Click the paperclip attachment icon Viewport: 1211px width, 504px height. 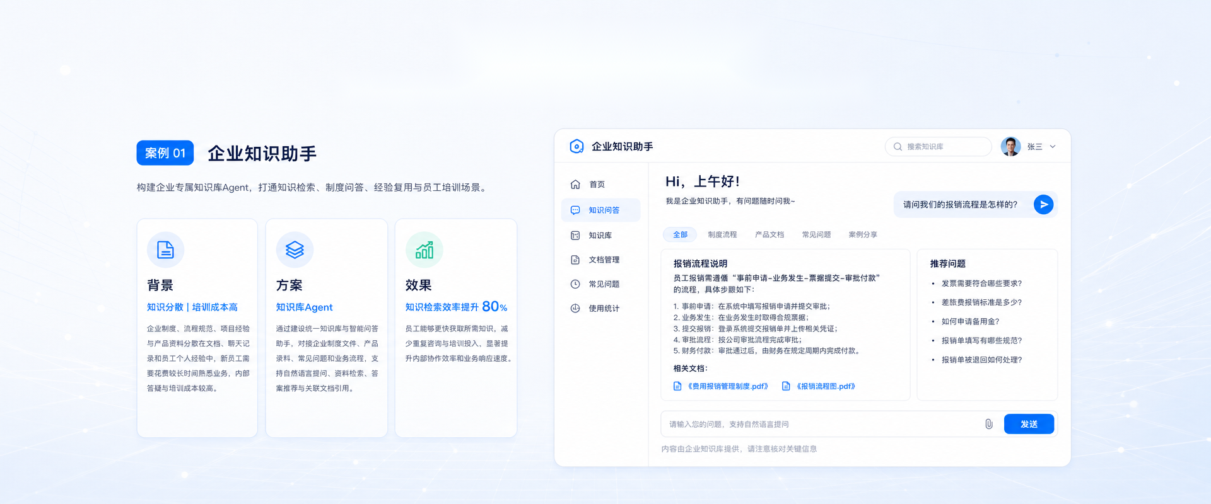(x=988, y=424)
